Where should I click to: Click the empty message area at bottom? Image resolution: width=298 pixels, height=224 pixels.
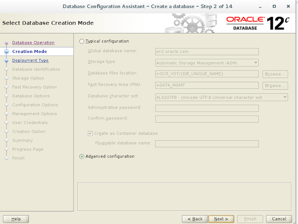point(184,197)
